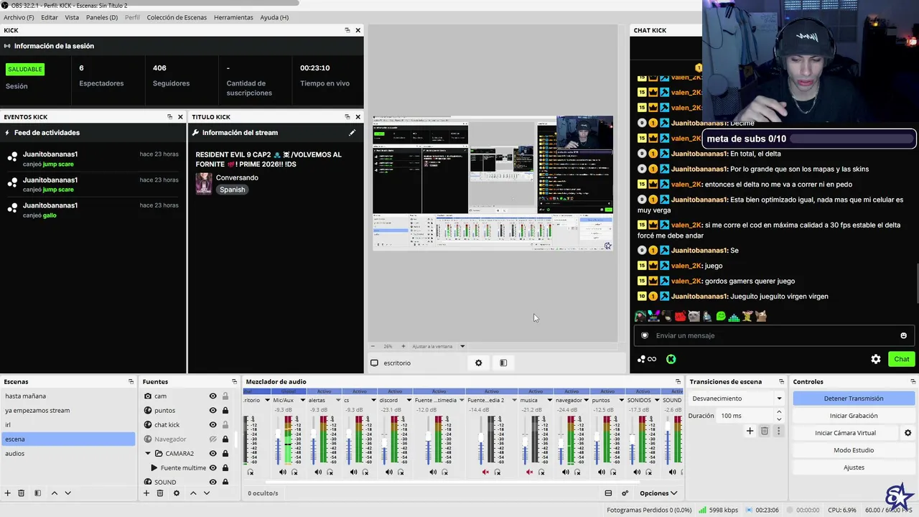This screenshot has height=517, width=919.
Task: Remove selected source with trash icon
Action: click(160, 493)
